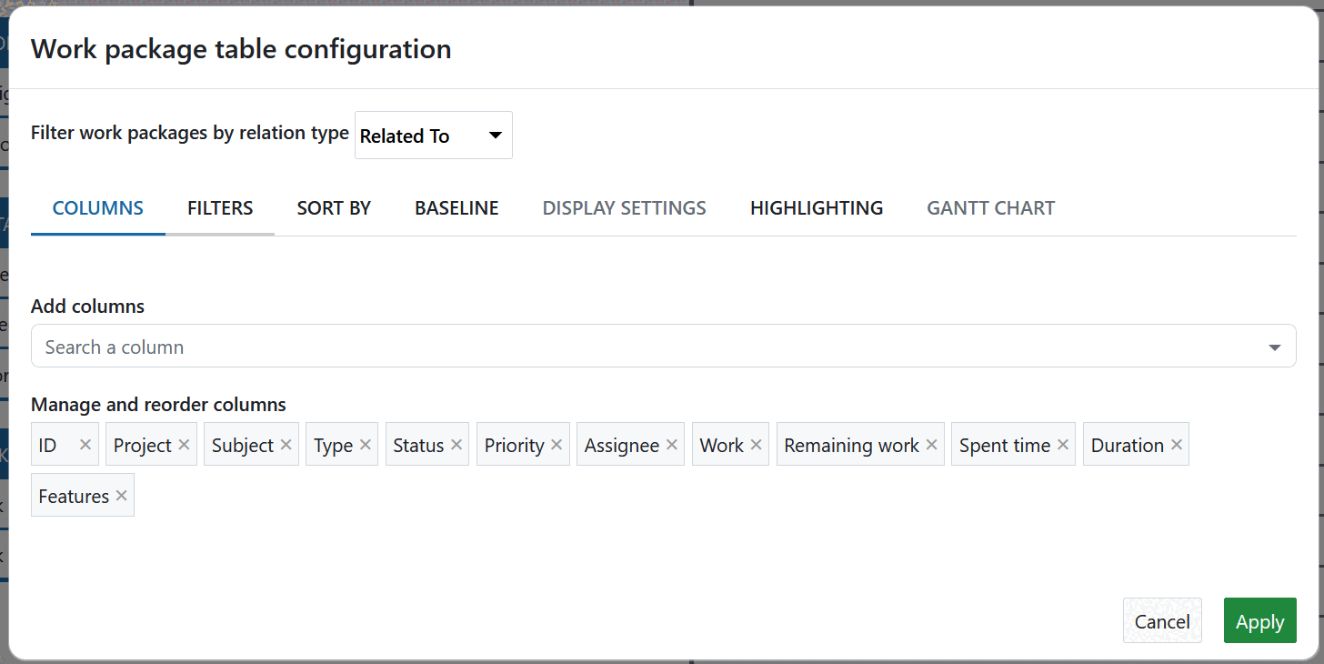
Task: Remove the Type column
Action: click(367, 444)
